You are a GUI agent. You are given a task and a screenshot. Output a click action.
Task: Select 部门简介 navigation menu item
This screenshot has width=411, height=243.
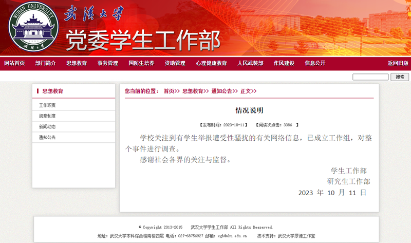(45, 63)
